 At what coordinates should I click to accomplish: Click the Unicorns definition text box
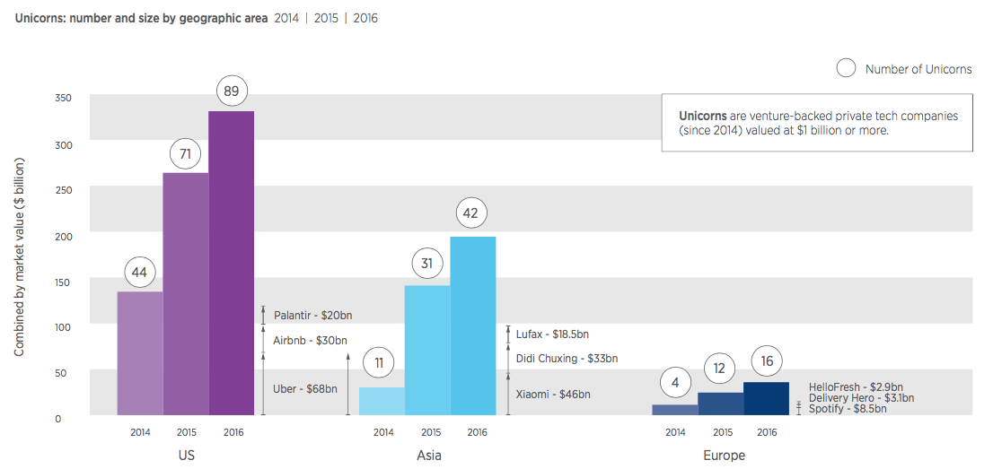pos(817,123)
